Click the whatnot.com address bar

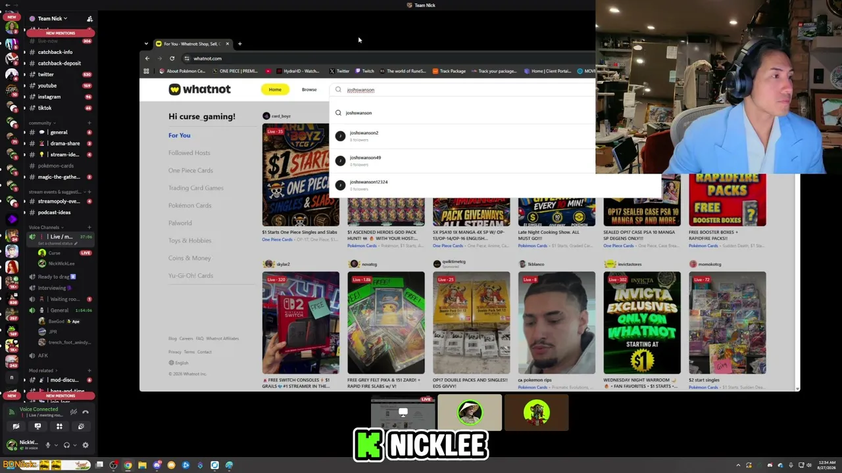click(388, 58)
